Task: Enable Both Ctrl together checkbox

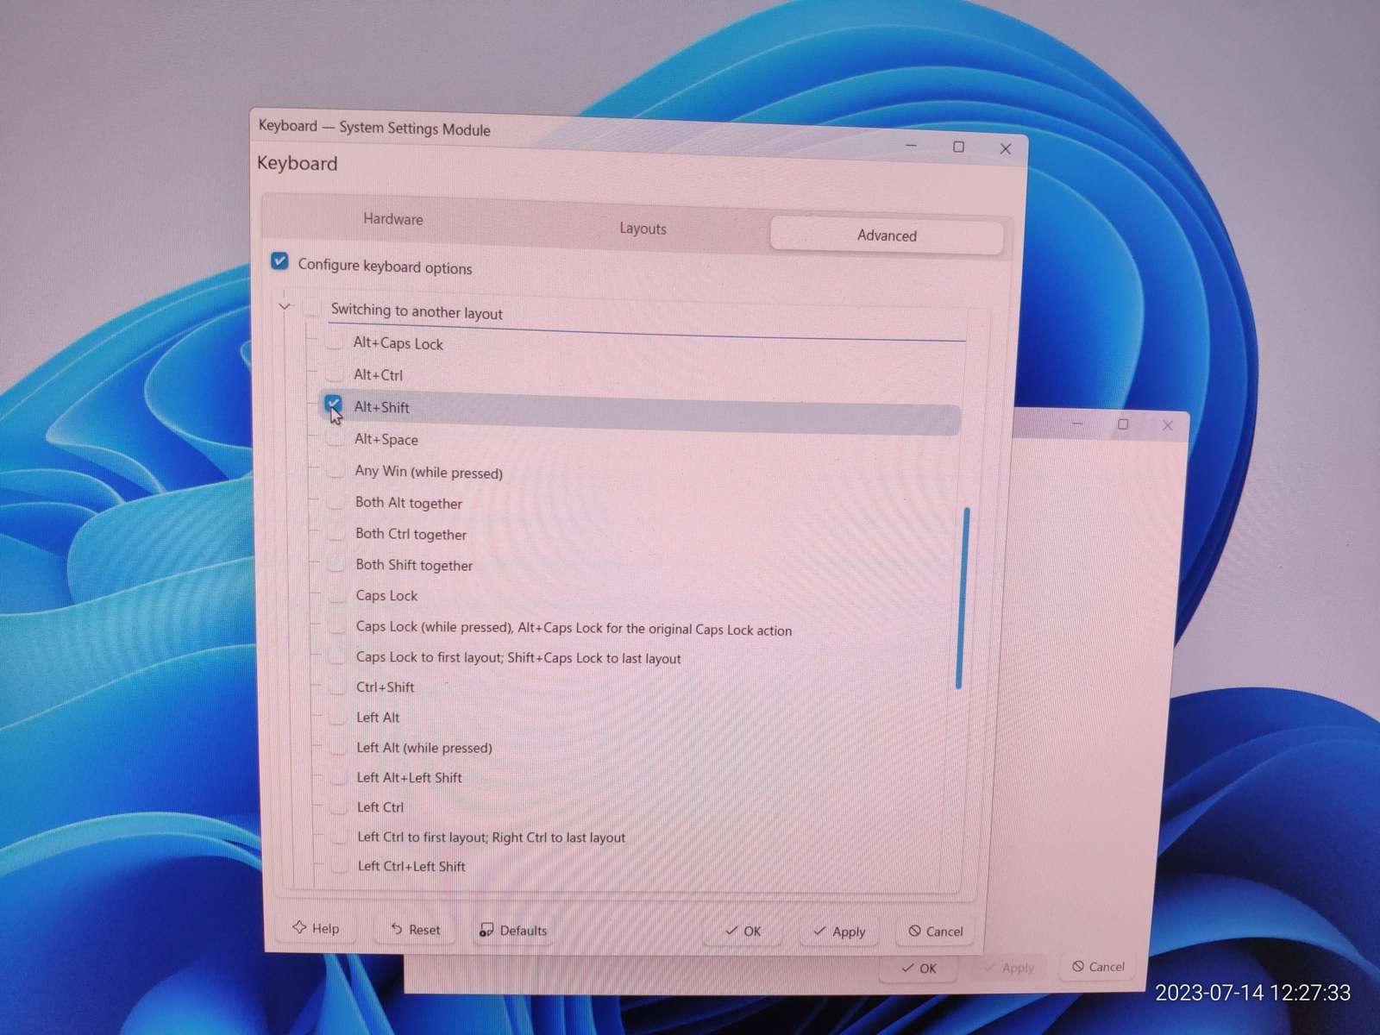Action: pyautogui.click(x=336, y=532)
